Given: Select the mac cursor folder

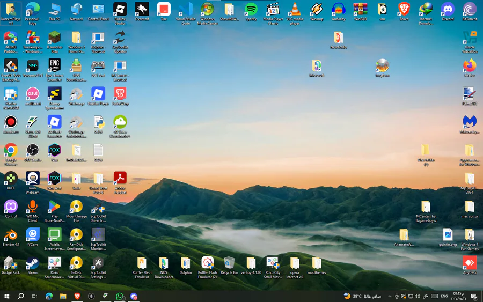Looking at the screenshot, I should pos(470,209).
